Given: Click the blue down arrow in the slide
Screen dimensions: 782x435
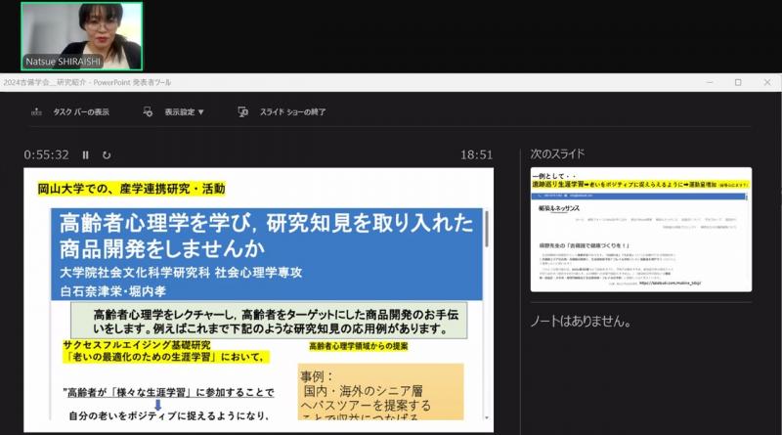Looking at the screenshot, I should [x=158, y=405].
